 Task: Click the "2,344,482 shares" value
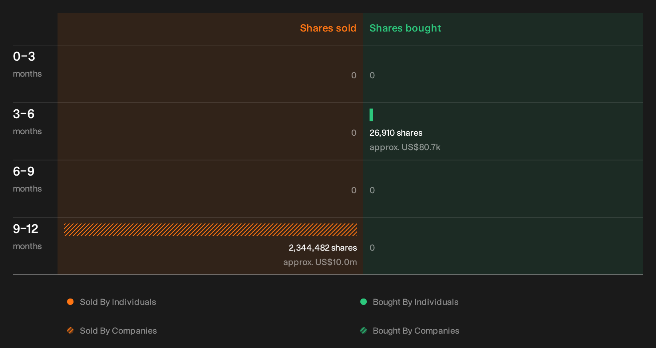323,248
